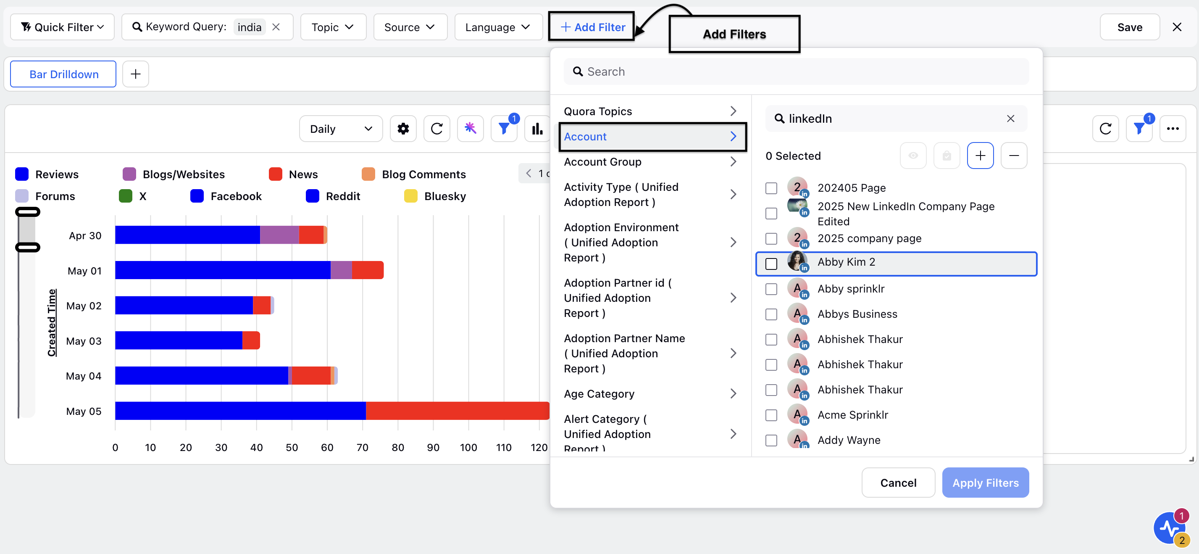This screenshot has width=1199, height=554.
Task: Open the Quick Filter dropdown
Action: tap(62, 27)
